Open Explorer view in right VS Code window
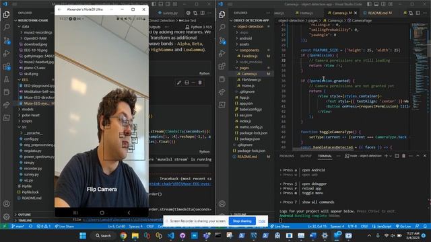 click(x=222, y=14)
